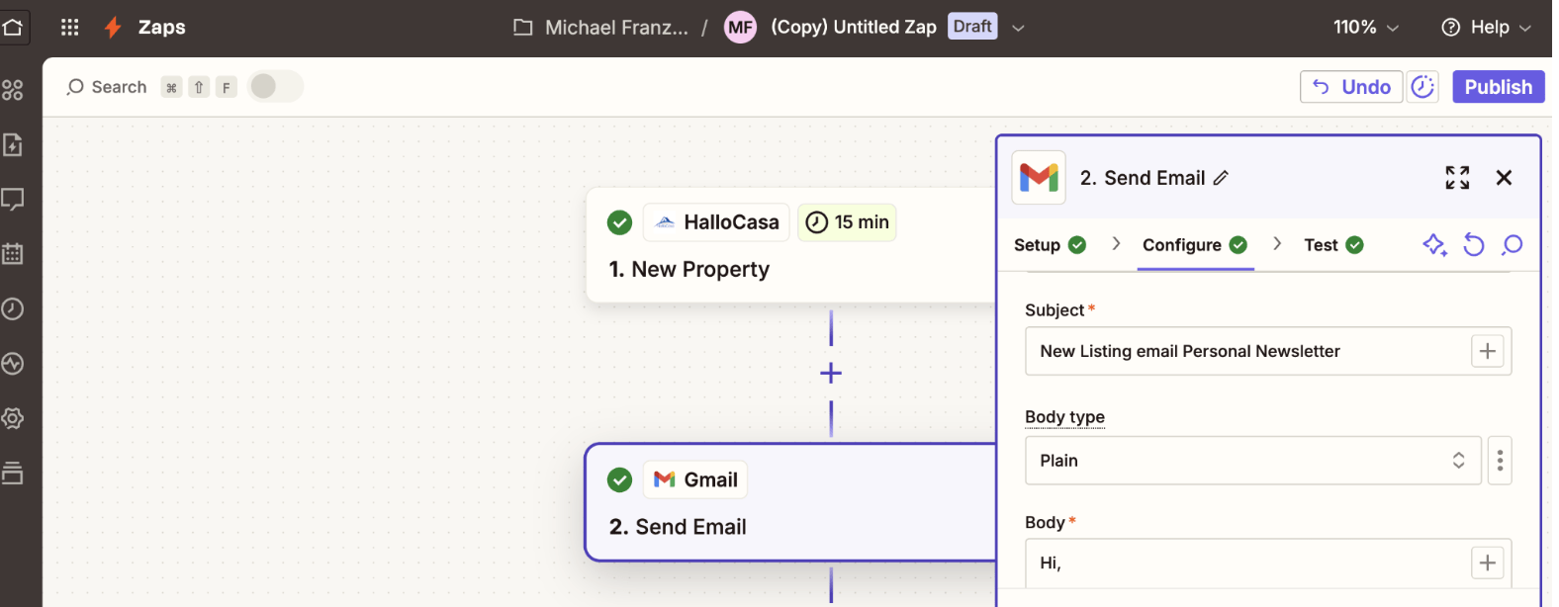Screen dimensions: 1559x607
Task: Open the 110% zoom dropdown
Action: (x=1366, y=28)
